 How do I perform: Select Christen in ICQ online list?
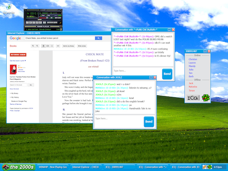(x=193, y=59)
